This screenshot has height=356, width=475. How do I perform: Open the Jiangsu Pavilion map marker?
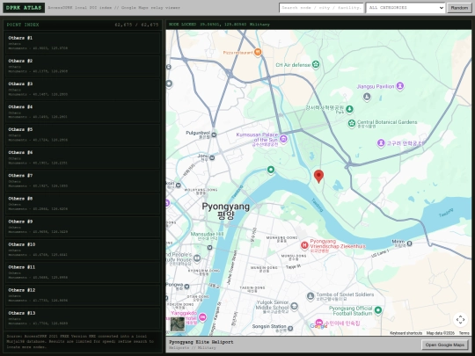tap(400, 86)
